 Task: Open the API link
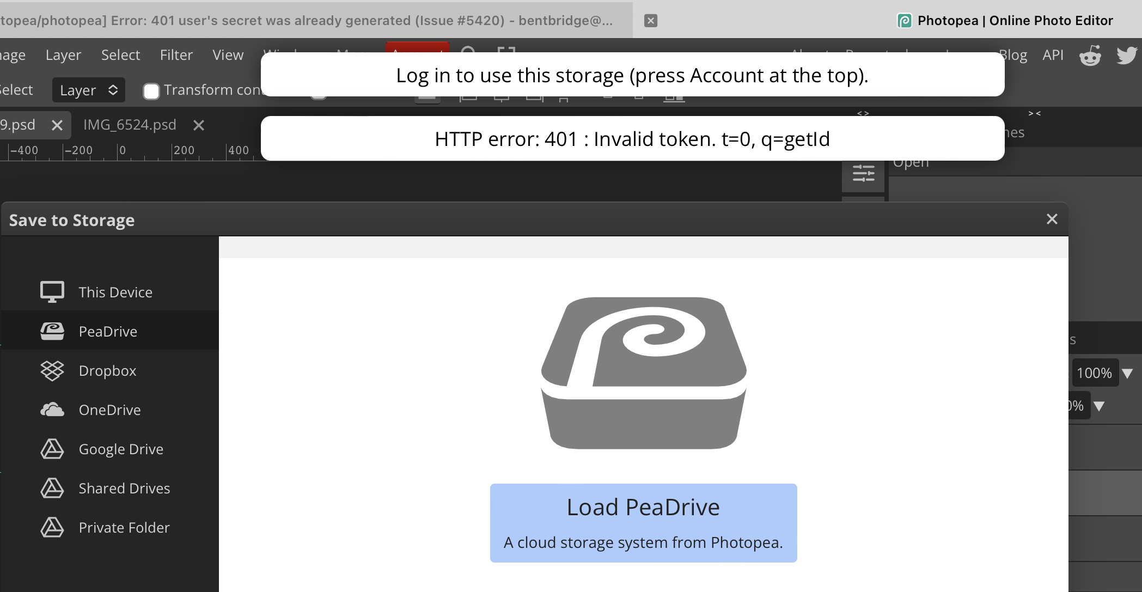[x=1053, y=54]
